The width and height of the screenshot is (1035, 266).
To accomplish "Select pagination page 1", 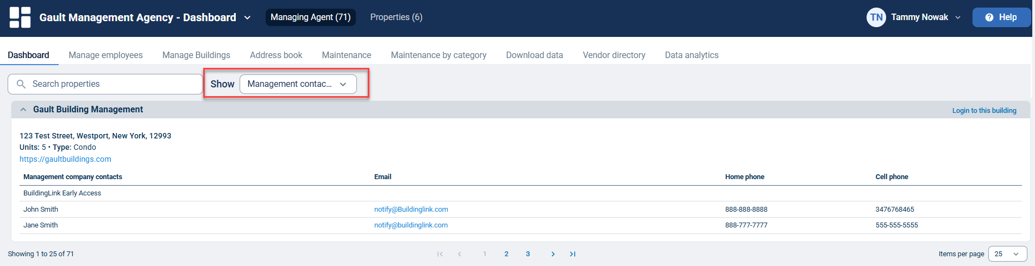I will [x=485, y=254].
